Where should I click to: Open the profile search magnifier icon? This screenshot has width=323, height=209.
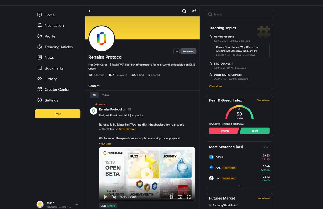click(x=184, y=11)
